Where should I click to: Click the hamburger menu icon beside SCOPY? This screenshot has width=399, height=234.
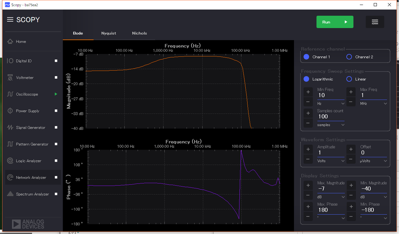(10, 20)
